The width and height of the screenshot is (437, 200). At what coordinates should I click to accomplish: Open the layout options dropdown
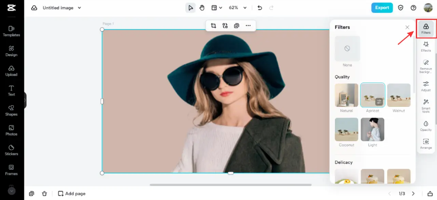coord(216,8)
